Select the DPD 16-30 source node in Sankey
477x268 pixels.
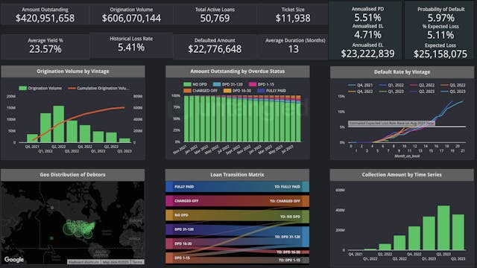[169, 243]
